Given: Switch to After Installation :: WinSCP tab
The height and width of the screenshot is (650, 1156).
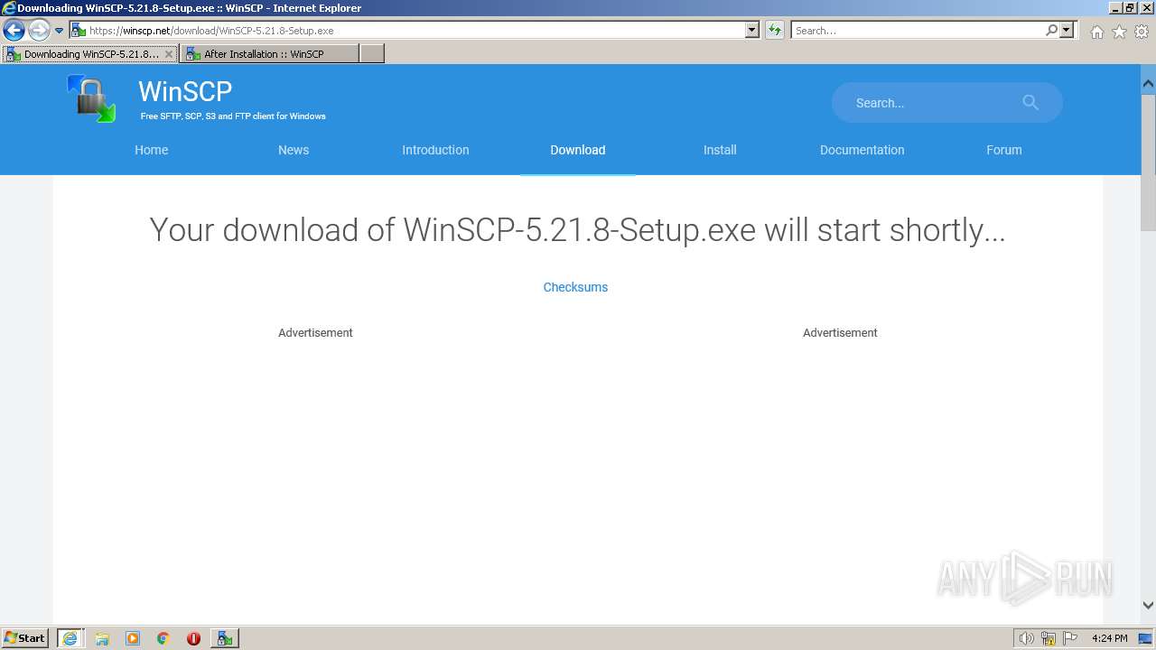Looking at the screenshot, I should pos(268,54).
